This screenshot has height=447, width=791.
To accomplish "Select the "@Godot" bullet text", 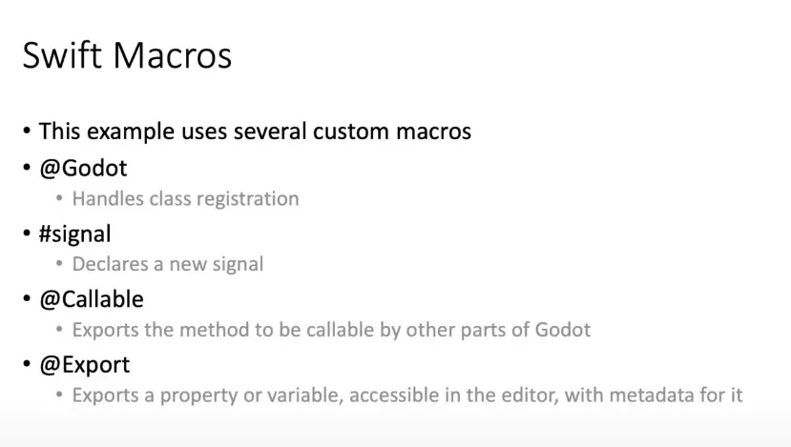I will [83, 169].
